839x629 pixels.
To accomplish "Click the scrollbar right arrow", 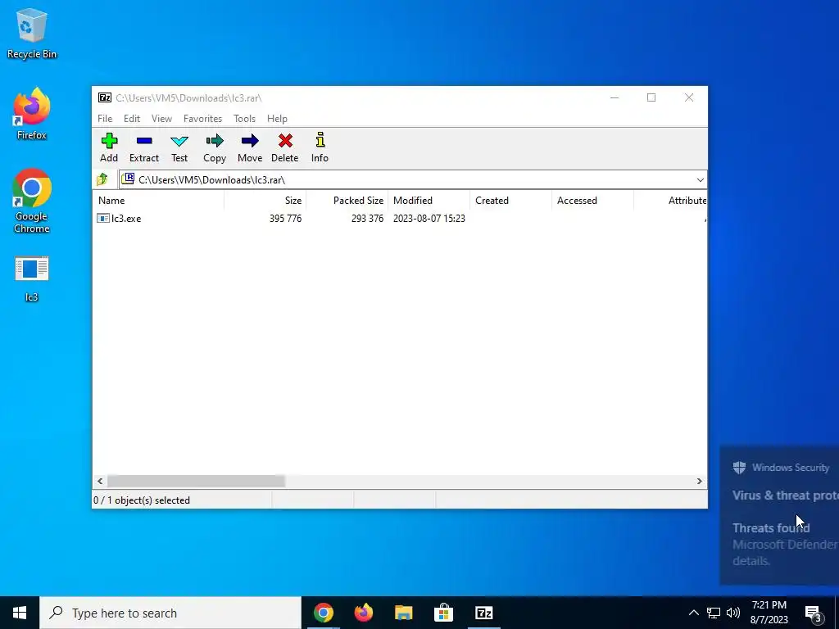I will pos(700,482).
